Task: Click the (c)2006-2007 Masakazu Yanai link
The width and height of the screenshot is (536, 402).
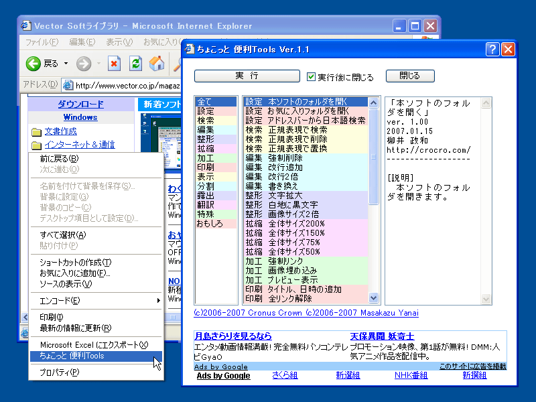Action: [362, 313]
